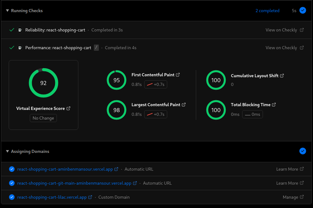This screenshot has height=208, width=313.
Task: Open Learn More for react-shopping-cart-aminbenmansour domain
Action: click(290, 169)
